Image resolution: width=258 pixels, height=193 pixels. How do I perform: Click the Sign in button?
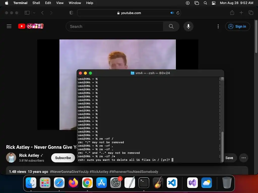(x=238, y=26)
